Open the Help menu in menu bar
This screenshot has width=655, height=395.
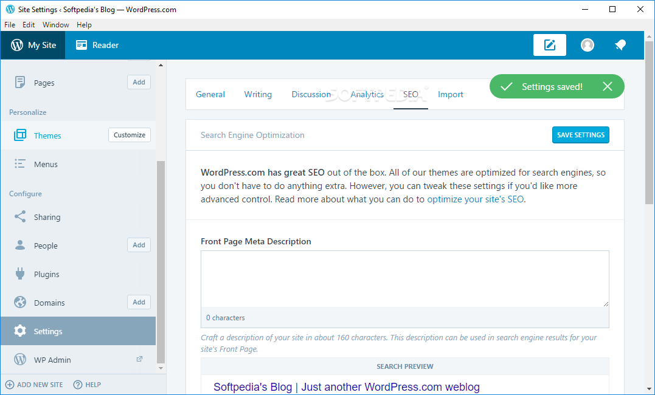point(84,25)
